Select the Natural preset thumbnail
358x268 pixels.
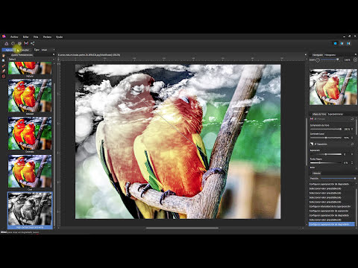click(30, 68)
